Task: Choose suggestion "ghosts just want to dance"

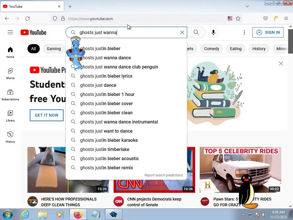Action: [126, 131]
